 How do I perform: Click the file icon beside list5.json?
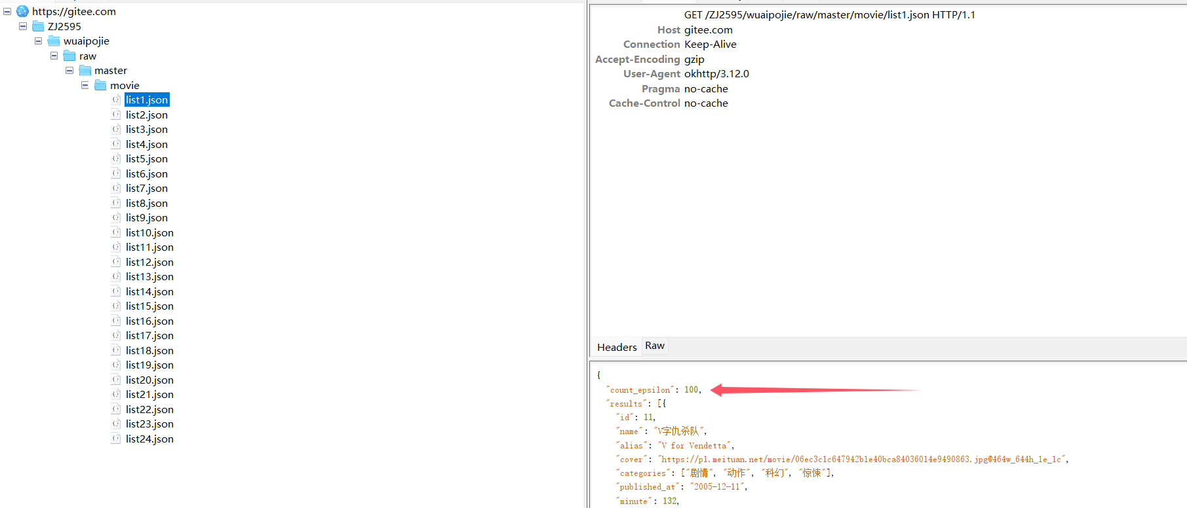(116, 158)
